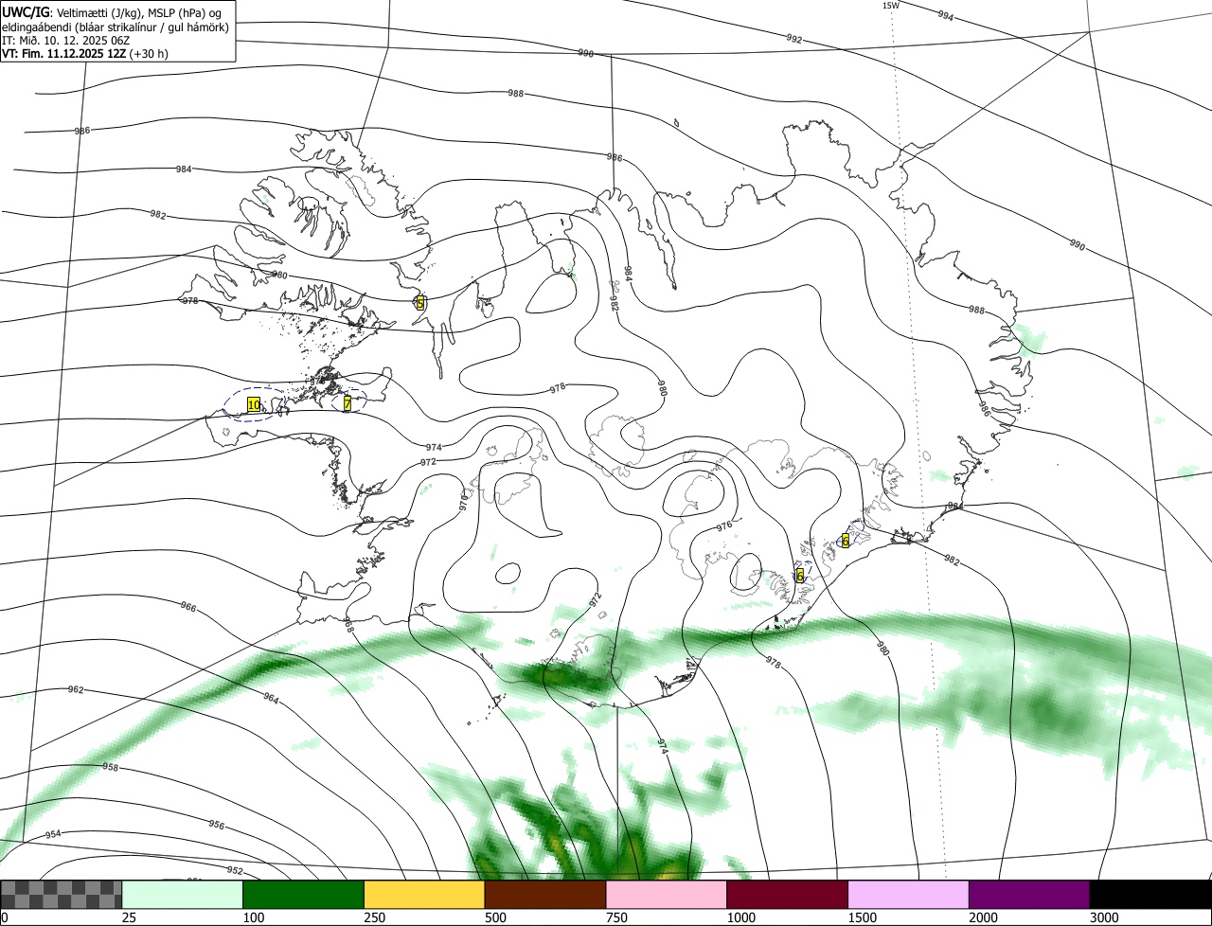Choose the yellow 250–500 legend swatch
This screenshot has width=1212, height=926.
(424, 894)
